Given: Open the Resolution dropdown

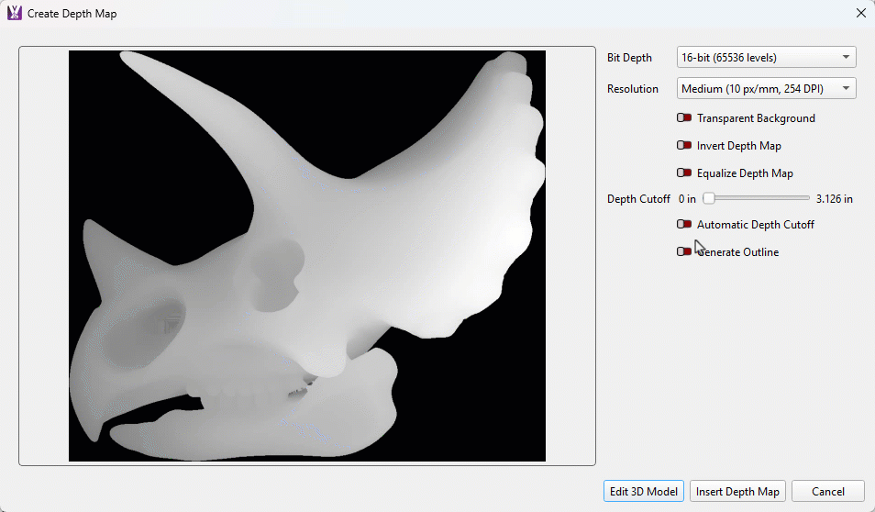Looking at the screenshot, I should [766, 88].
